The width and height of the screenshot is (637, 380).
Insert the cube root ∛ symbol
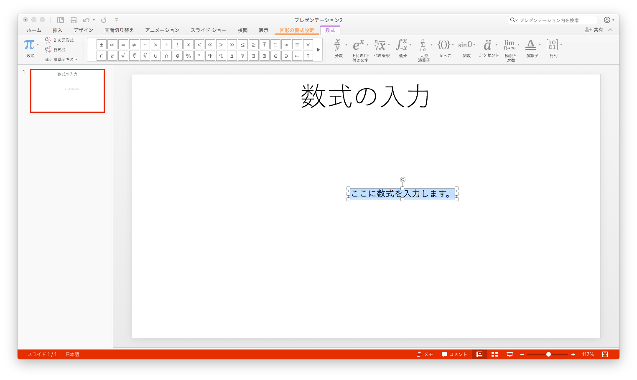[x=134, y=56]
